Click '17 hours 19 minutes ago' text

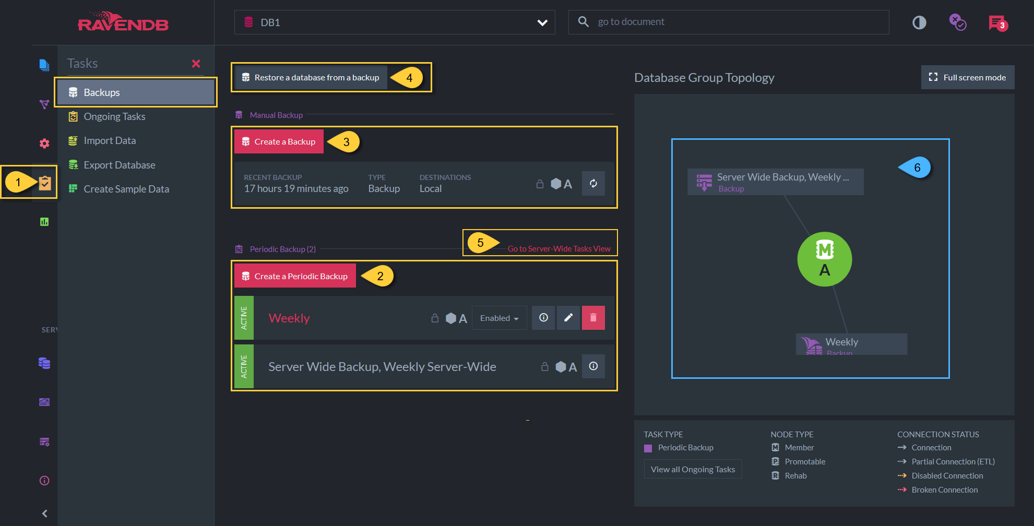click(x=296, y=189)
